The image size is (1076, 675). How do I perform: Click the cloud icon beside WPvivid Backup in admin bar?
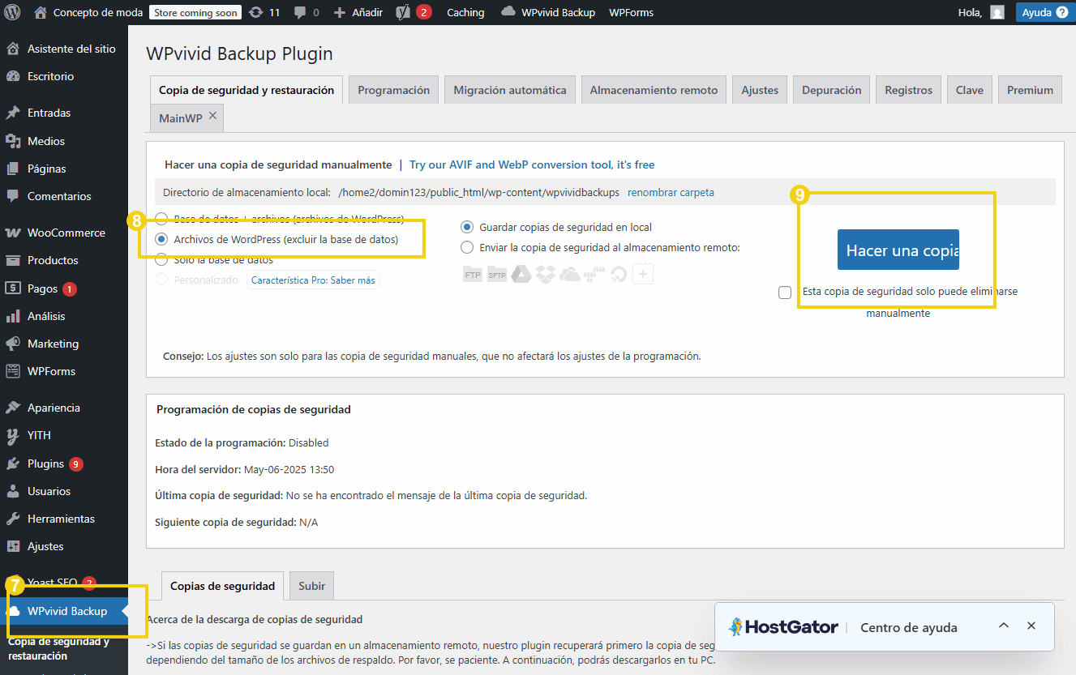508,12
